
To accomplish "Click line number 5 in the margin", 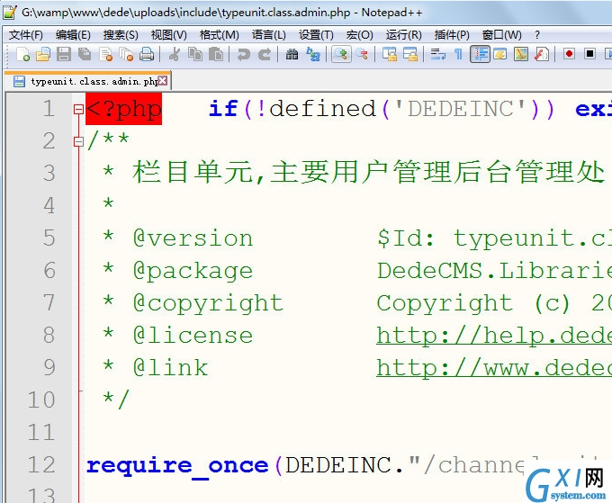I will pos(49,238).
